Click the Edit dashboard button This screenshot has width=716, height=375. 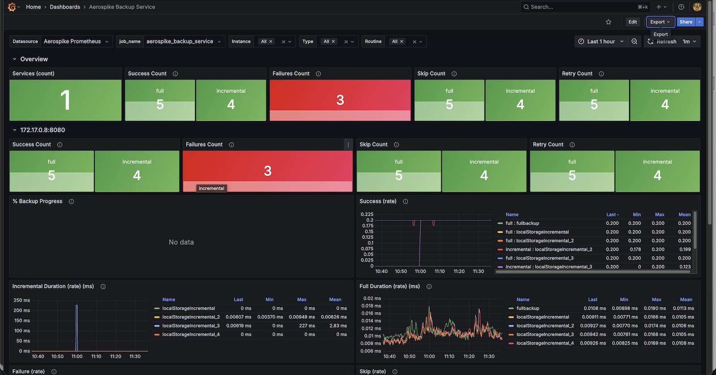[x=633, y=22]
